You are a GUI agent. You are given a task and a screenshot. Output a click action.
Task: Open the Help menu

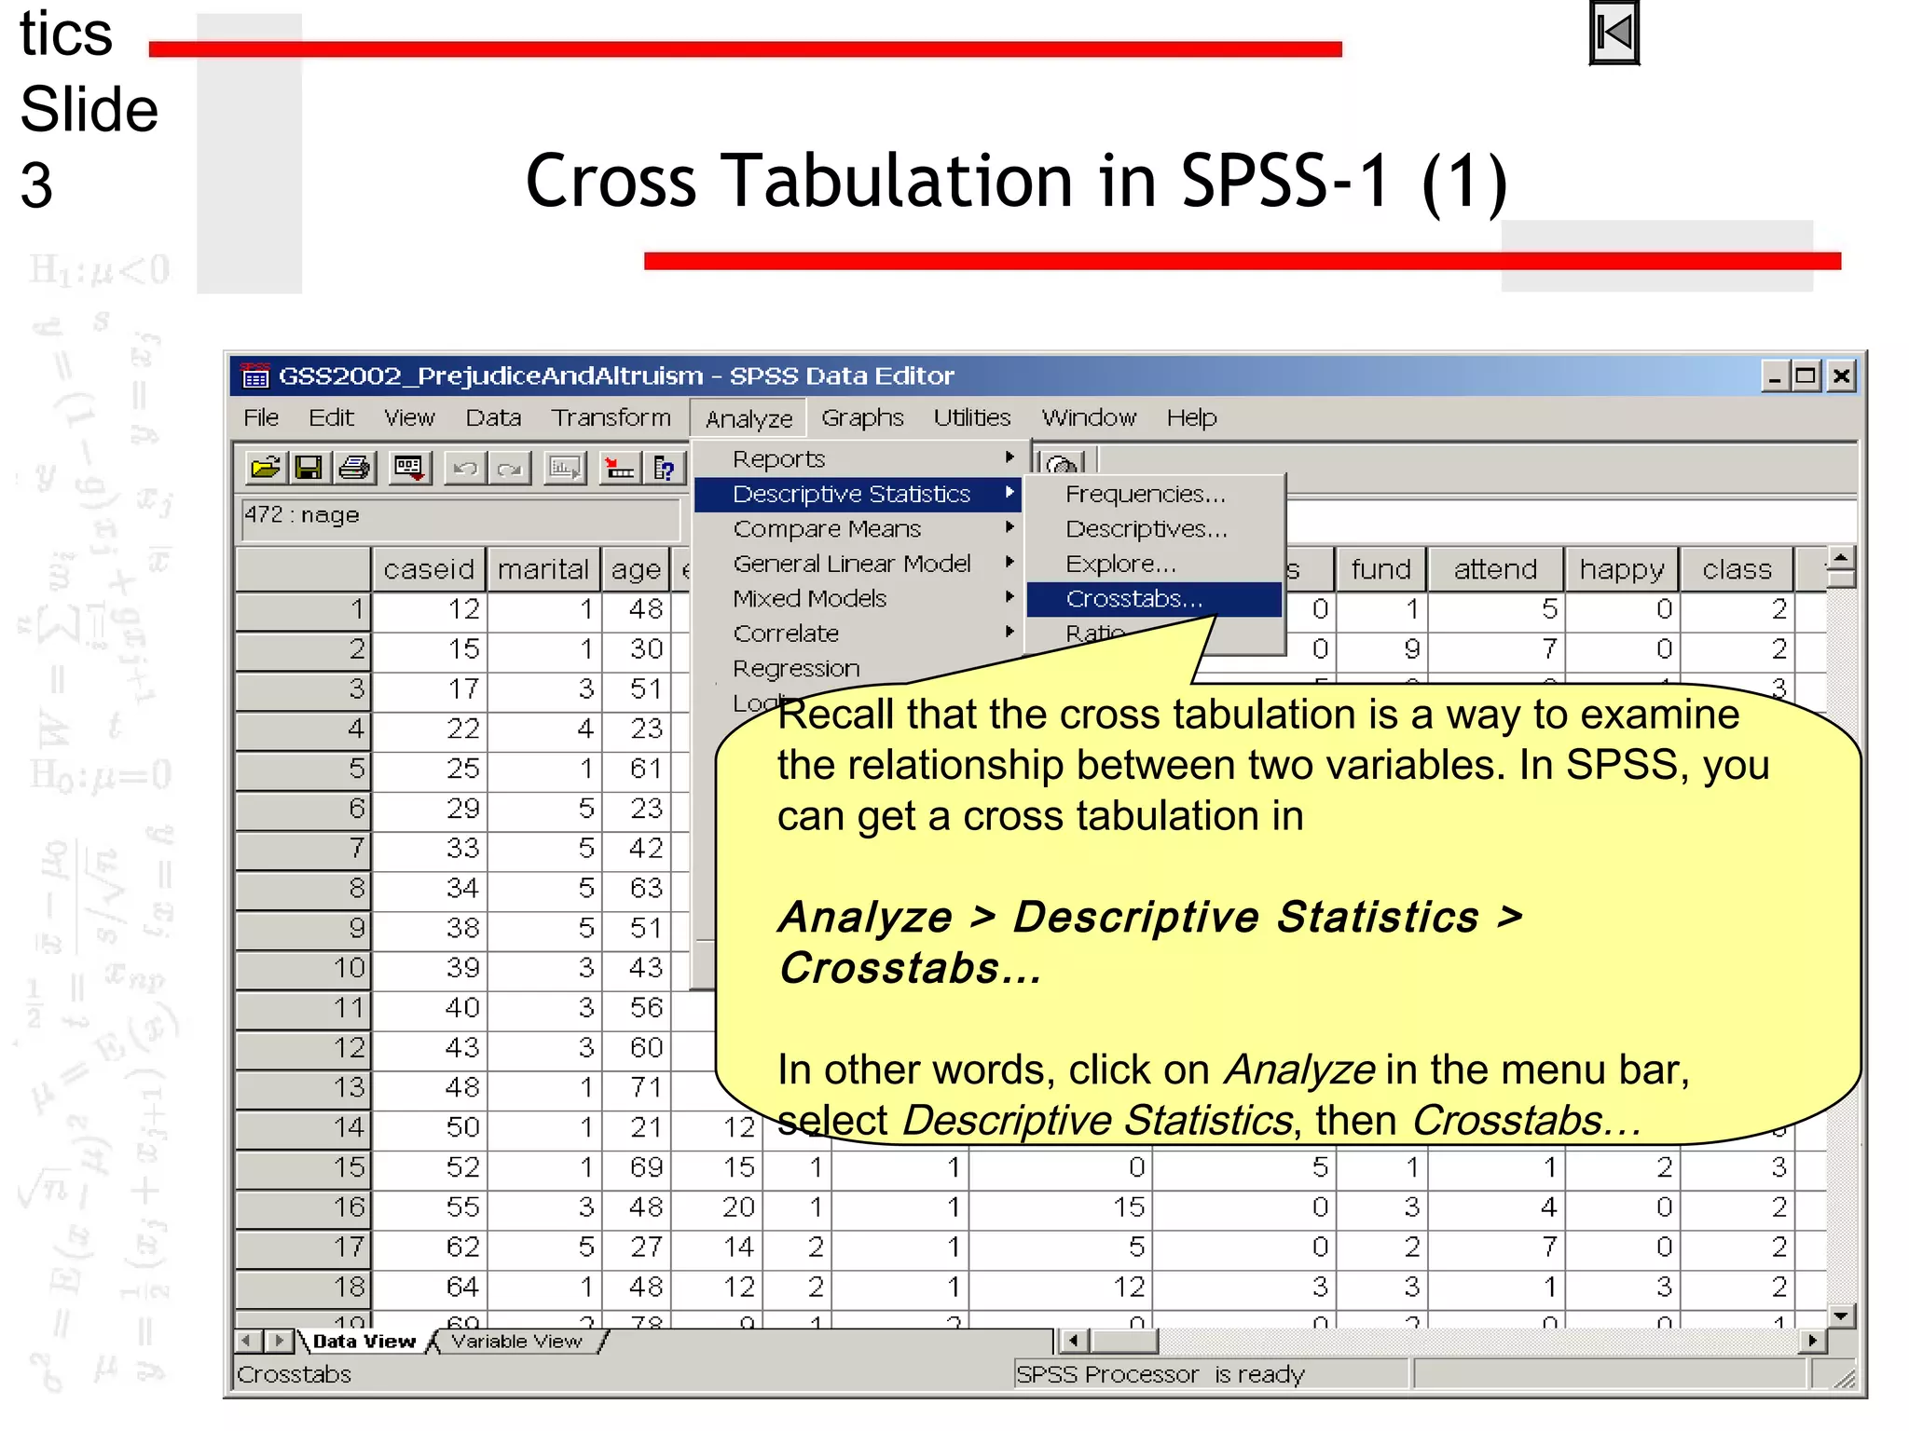pyautogui.click(x=1191, y=417)
